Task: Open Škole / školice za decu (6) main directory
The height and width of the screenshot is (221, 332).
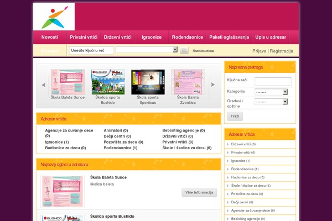Action: coord(187,148)
